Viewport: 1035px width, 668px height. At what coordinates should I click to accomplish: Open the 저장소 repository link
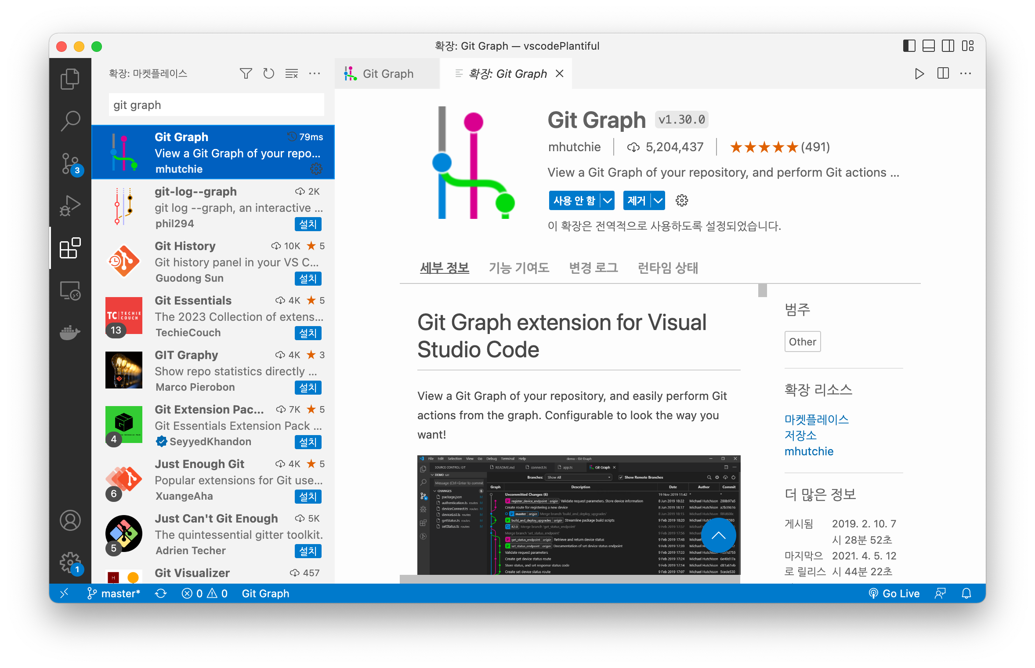(x=800, y=435)
